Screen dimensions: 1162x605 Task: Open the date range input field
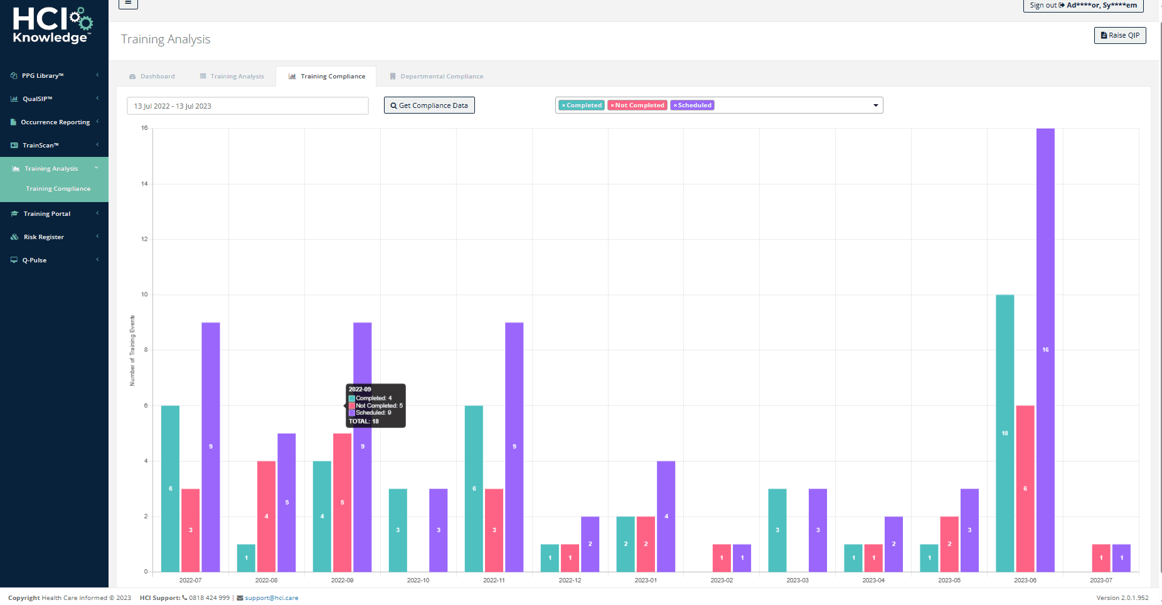click(x=247, y=105)
